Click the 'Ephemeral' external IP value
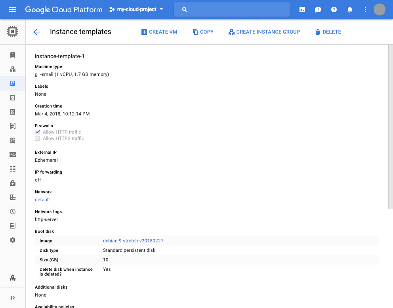Image resolution: width=393 pixels, height=308 pixels. 46,160
